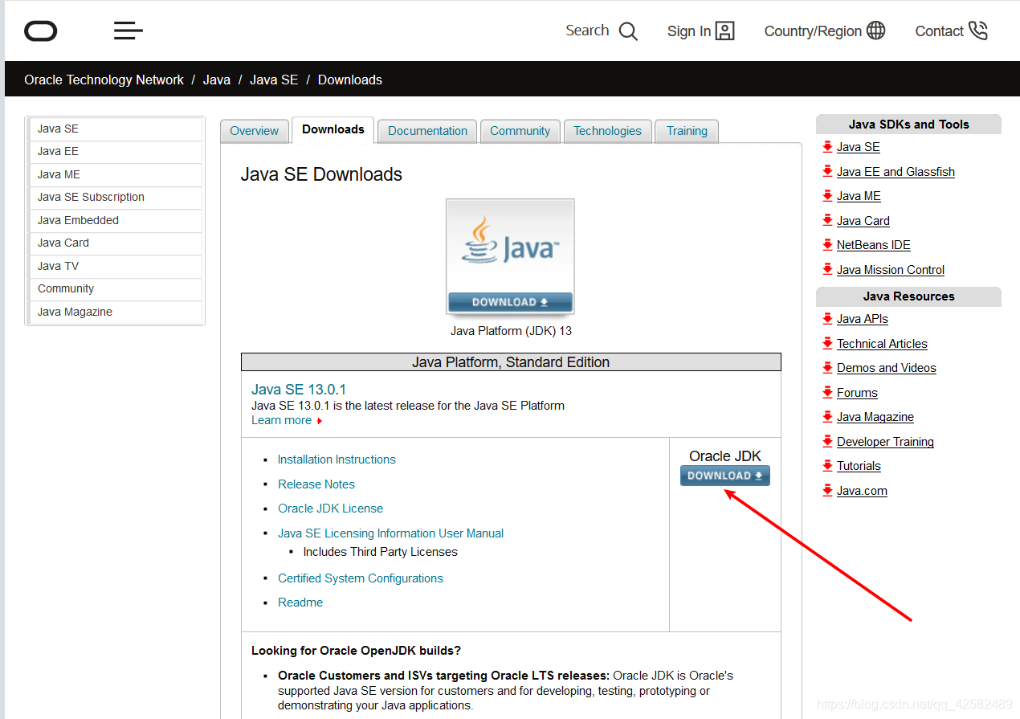
Task: Open Java Magazine in left sidebar
Action: point(116,312)
